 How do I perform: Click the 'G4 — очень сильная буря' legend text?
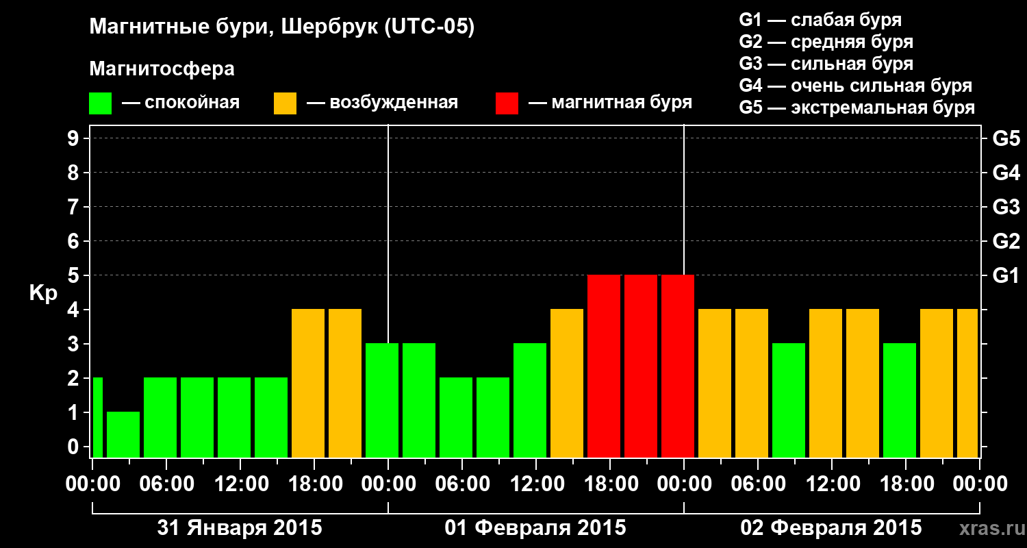(x=856, y=86)
